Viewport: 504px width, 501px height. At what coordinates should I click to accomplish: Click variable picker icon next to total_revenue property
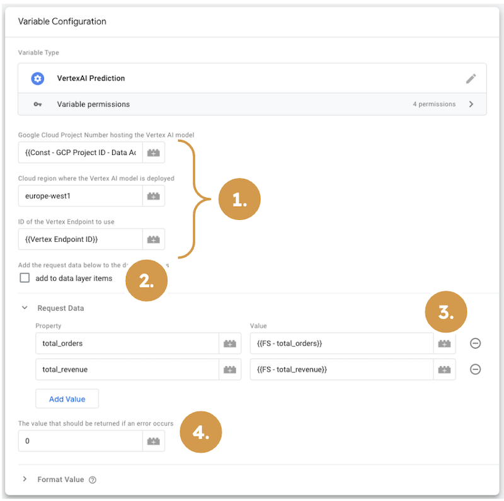tap(230, 369)
